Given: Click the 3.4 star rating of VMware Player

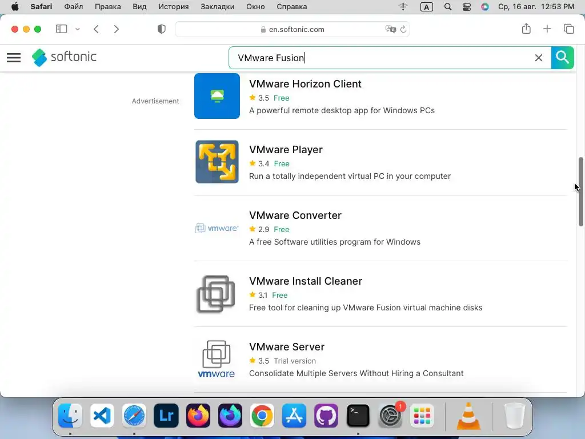Looking at the screenshot, I should point(259,163).
